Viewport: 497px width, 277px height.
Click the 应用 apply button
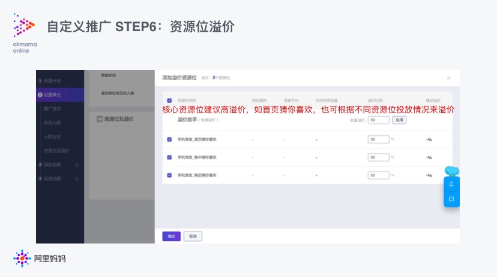399,120
